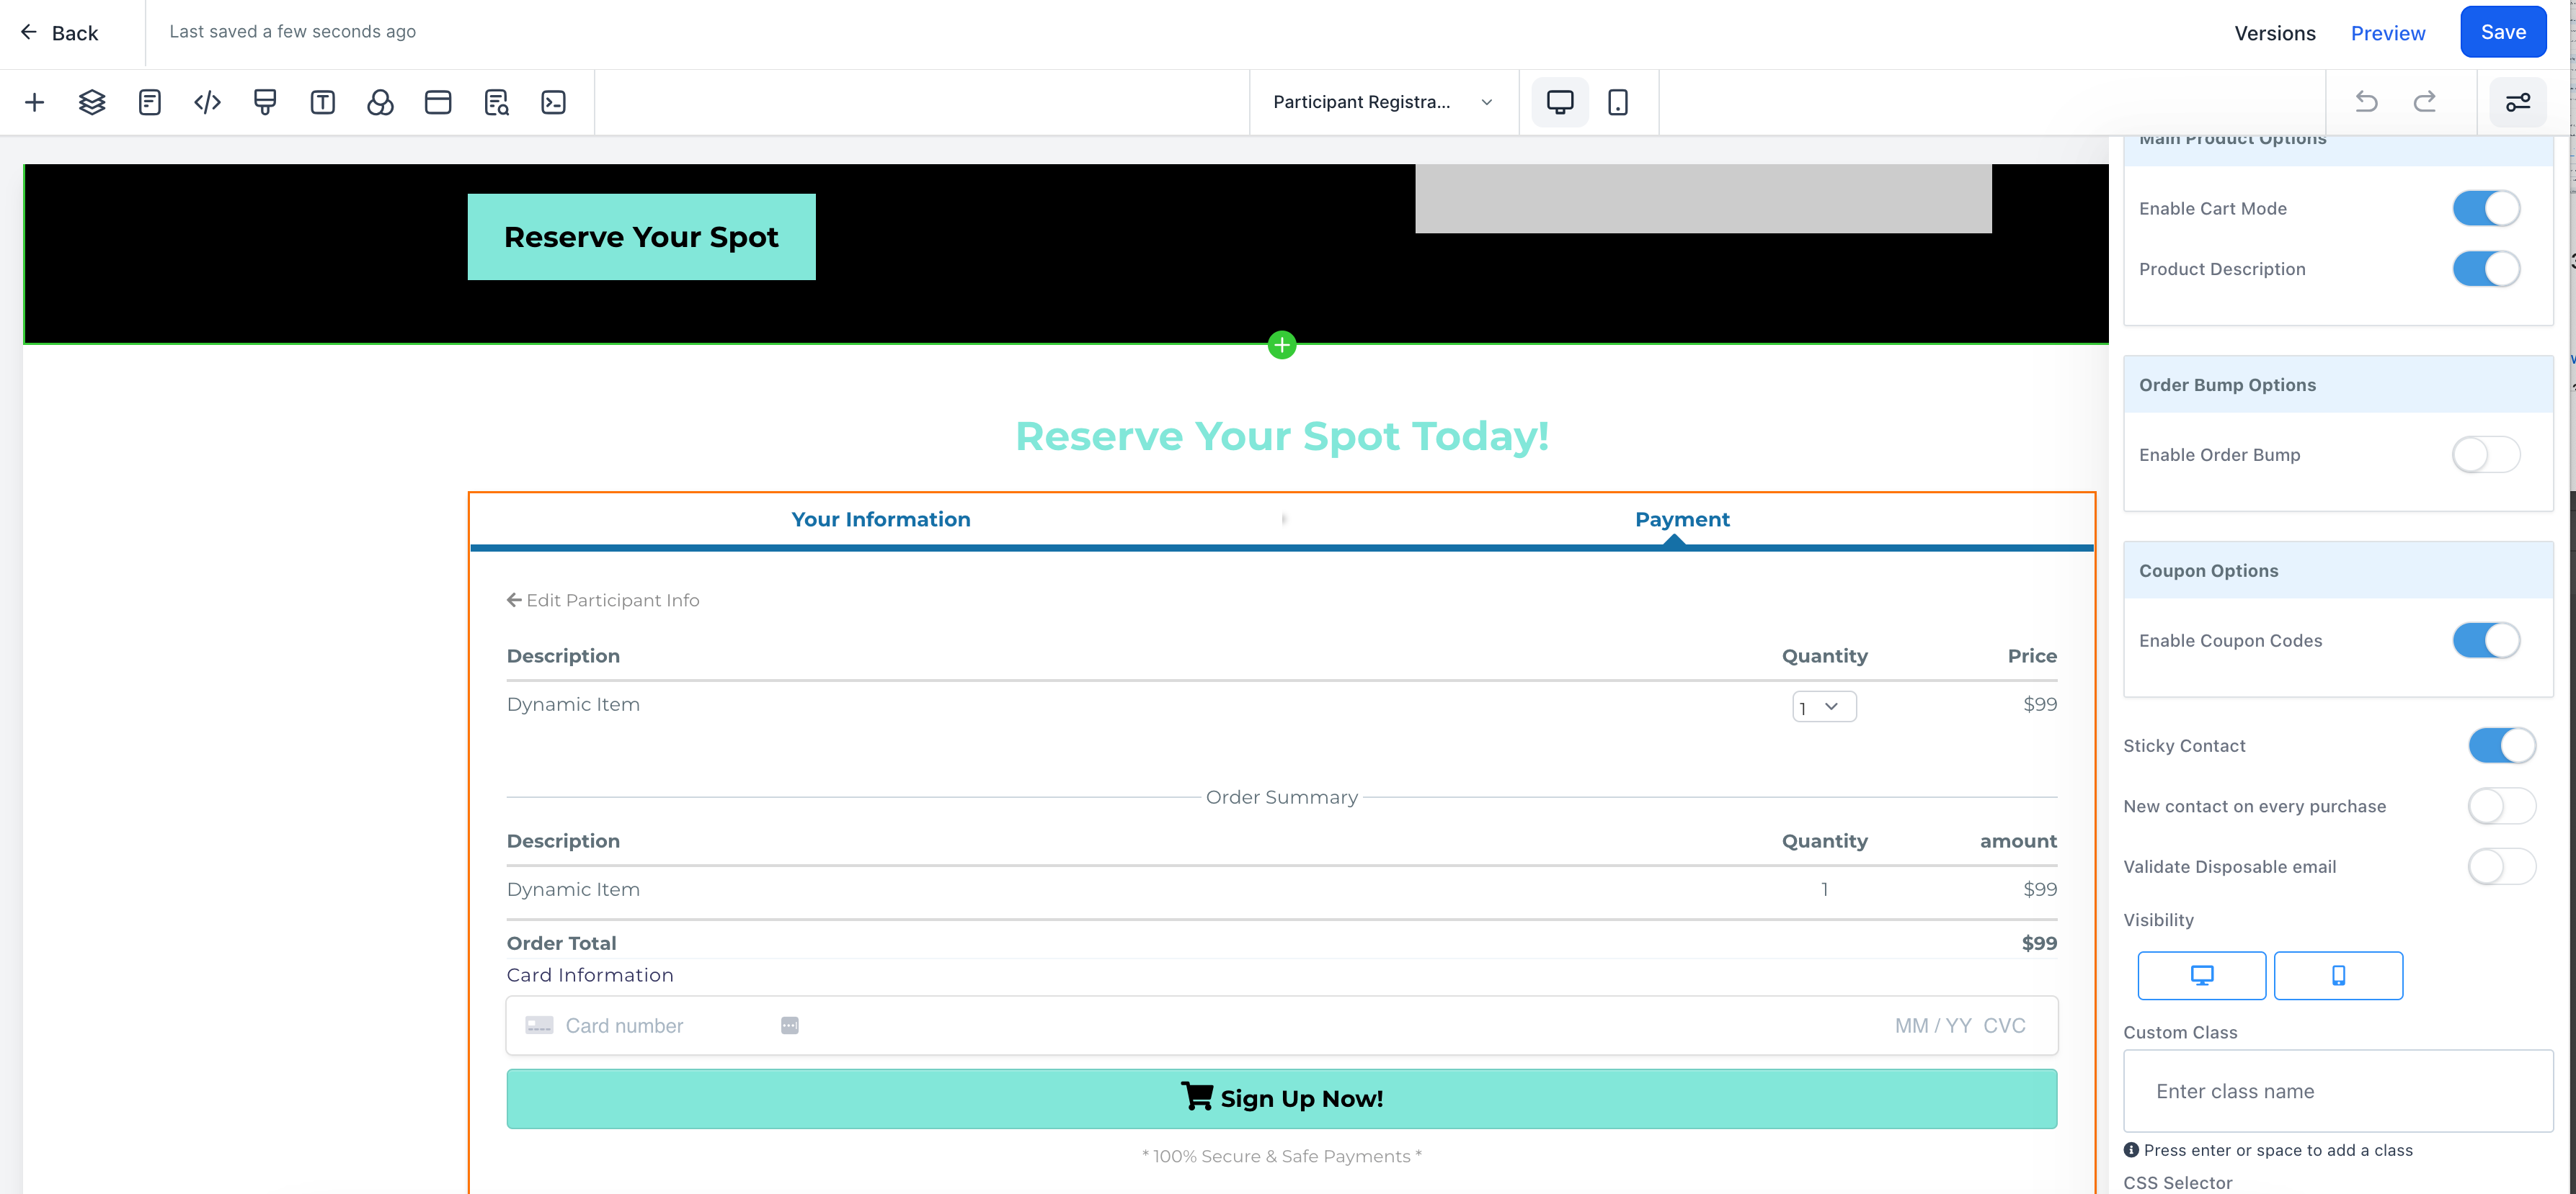Turn off Sticky Contact toggle
Image resolution: width=2576 pixels, height=1194 pixels.
[x=2502, y=745]
